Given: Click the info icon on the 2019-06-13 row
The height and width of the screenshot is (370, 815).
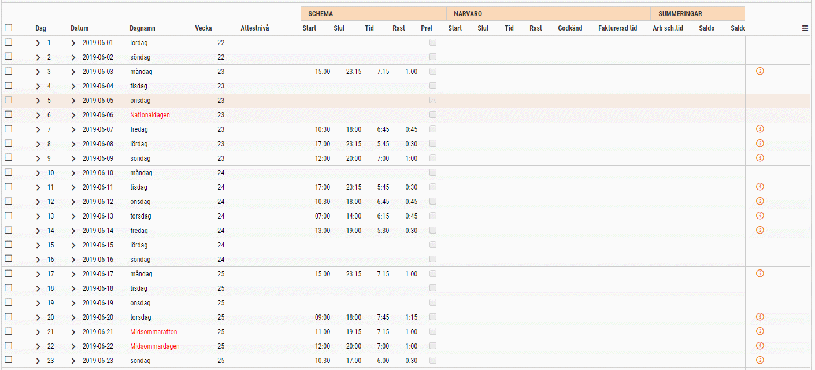Looking at the screenshot, I should tap(760, 216).
